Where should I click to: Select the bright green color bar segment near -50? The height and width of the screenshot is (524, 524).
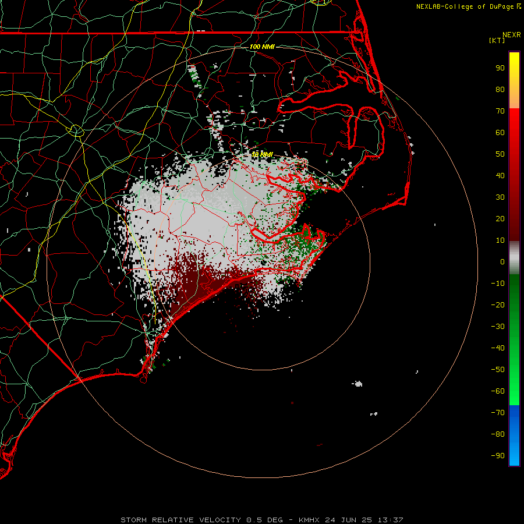[x=514, y=370]
